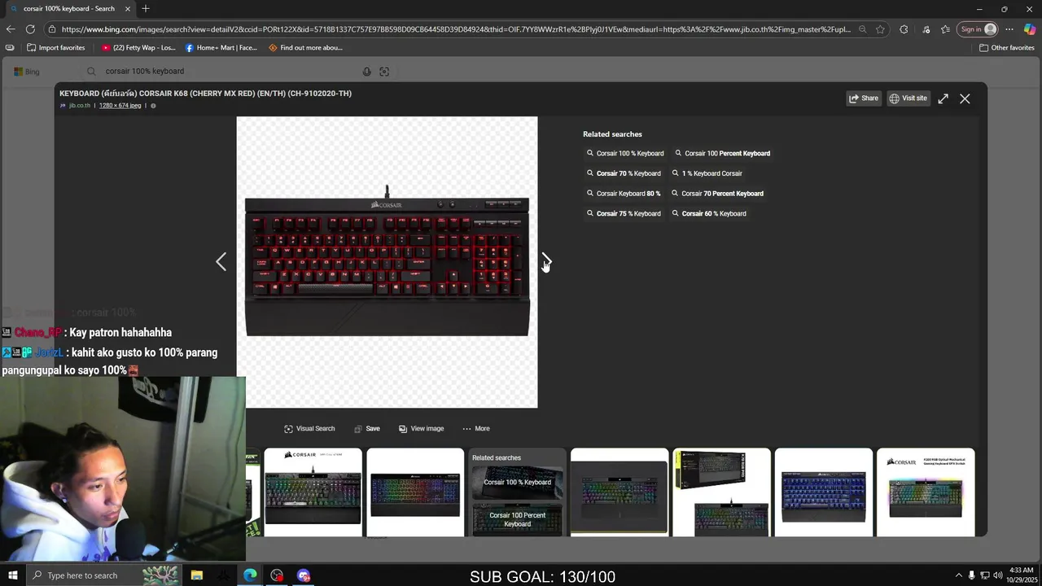The image size is (1042, 586).
Task: Search related 'Corsair 70 % Keyboard'
Action: tap(624, 173)
